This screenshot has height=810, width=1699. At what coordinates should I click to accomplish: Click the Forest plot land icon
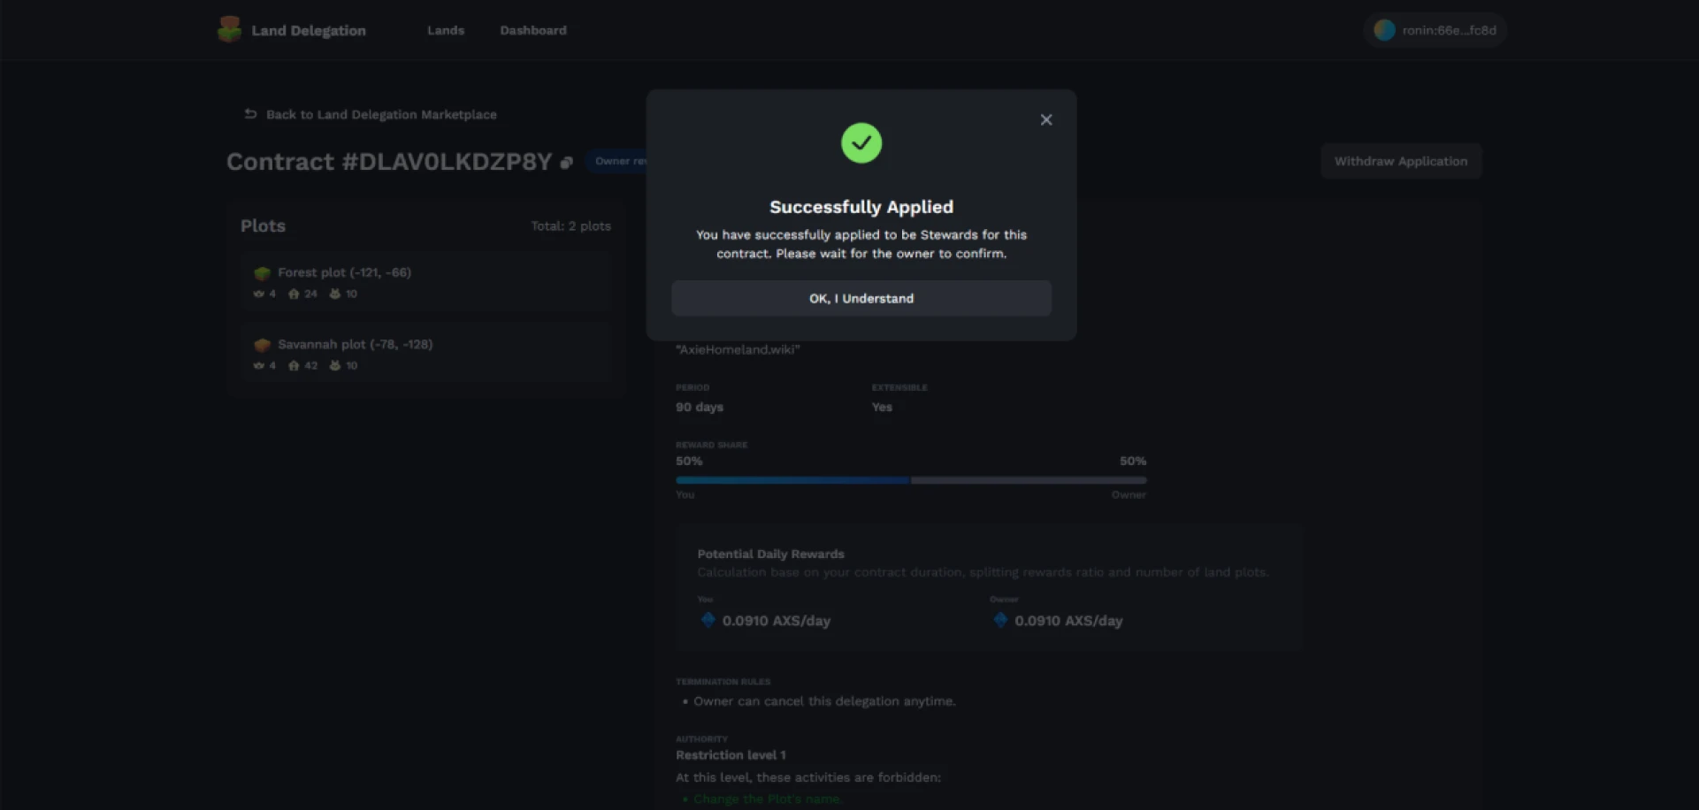point(262,273)
